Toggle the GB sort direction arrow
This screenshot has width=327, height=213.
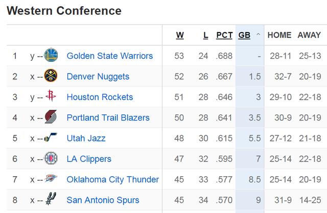pos(258,34)
